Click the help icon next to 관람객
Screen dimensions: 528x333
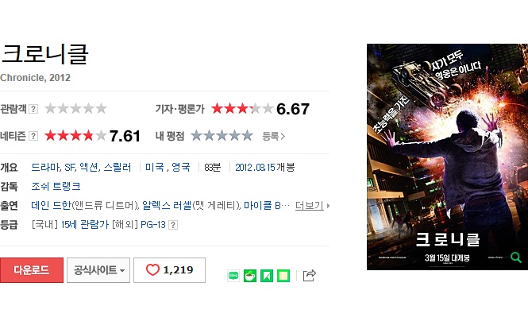click(33, 109)
